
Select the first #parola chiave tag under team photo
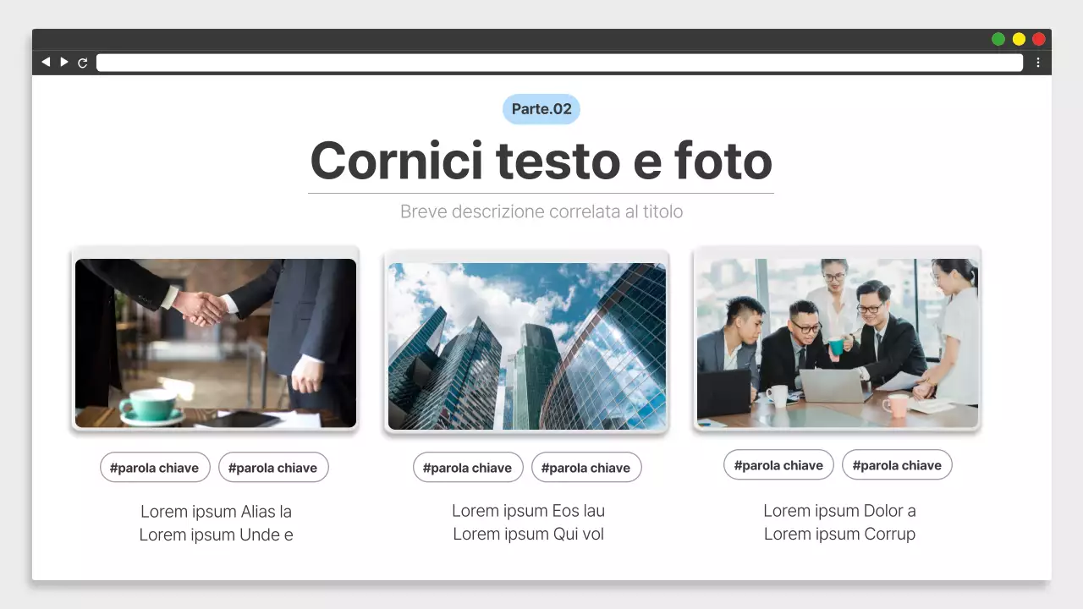[778, 464]
